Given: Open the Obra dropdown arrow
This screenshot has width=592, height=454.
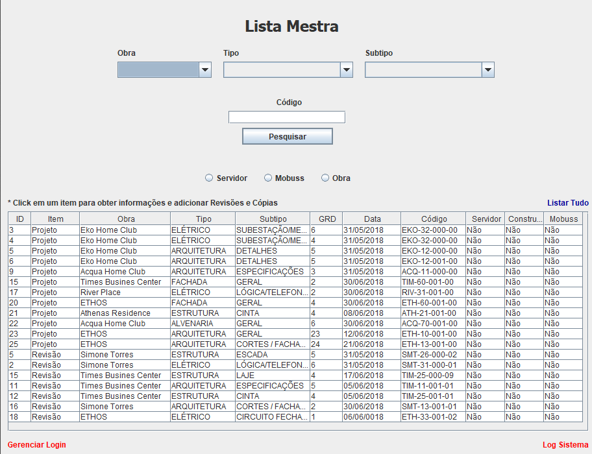Looking at the screenshot, I should 205,70.
